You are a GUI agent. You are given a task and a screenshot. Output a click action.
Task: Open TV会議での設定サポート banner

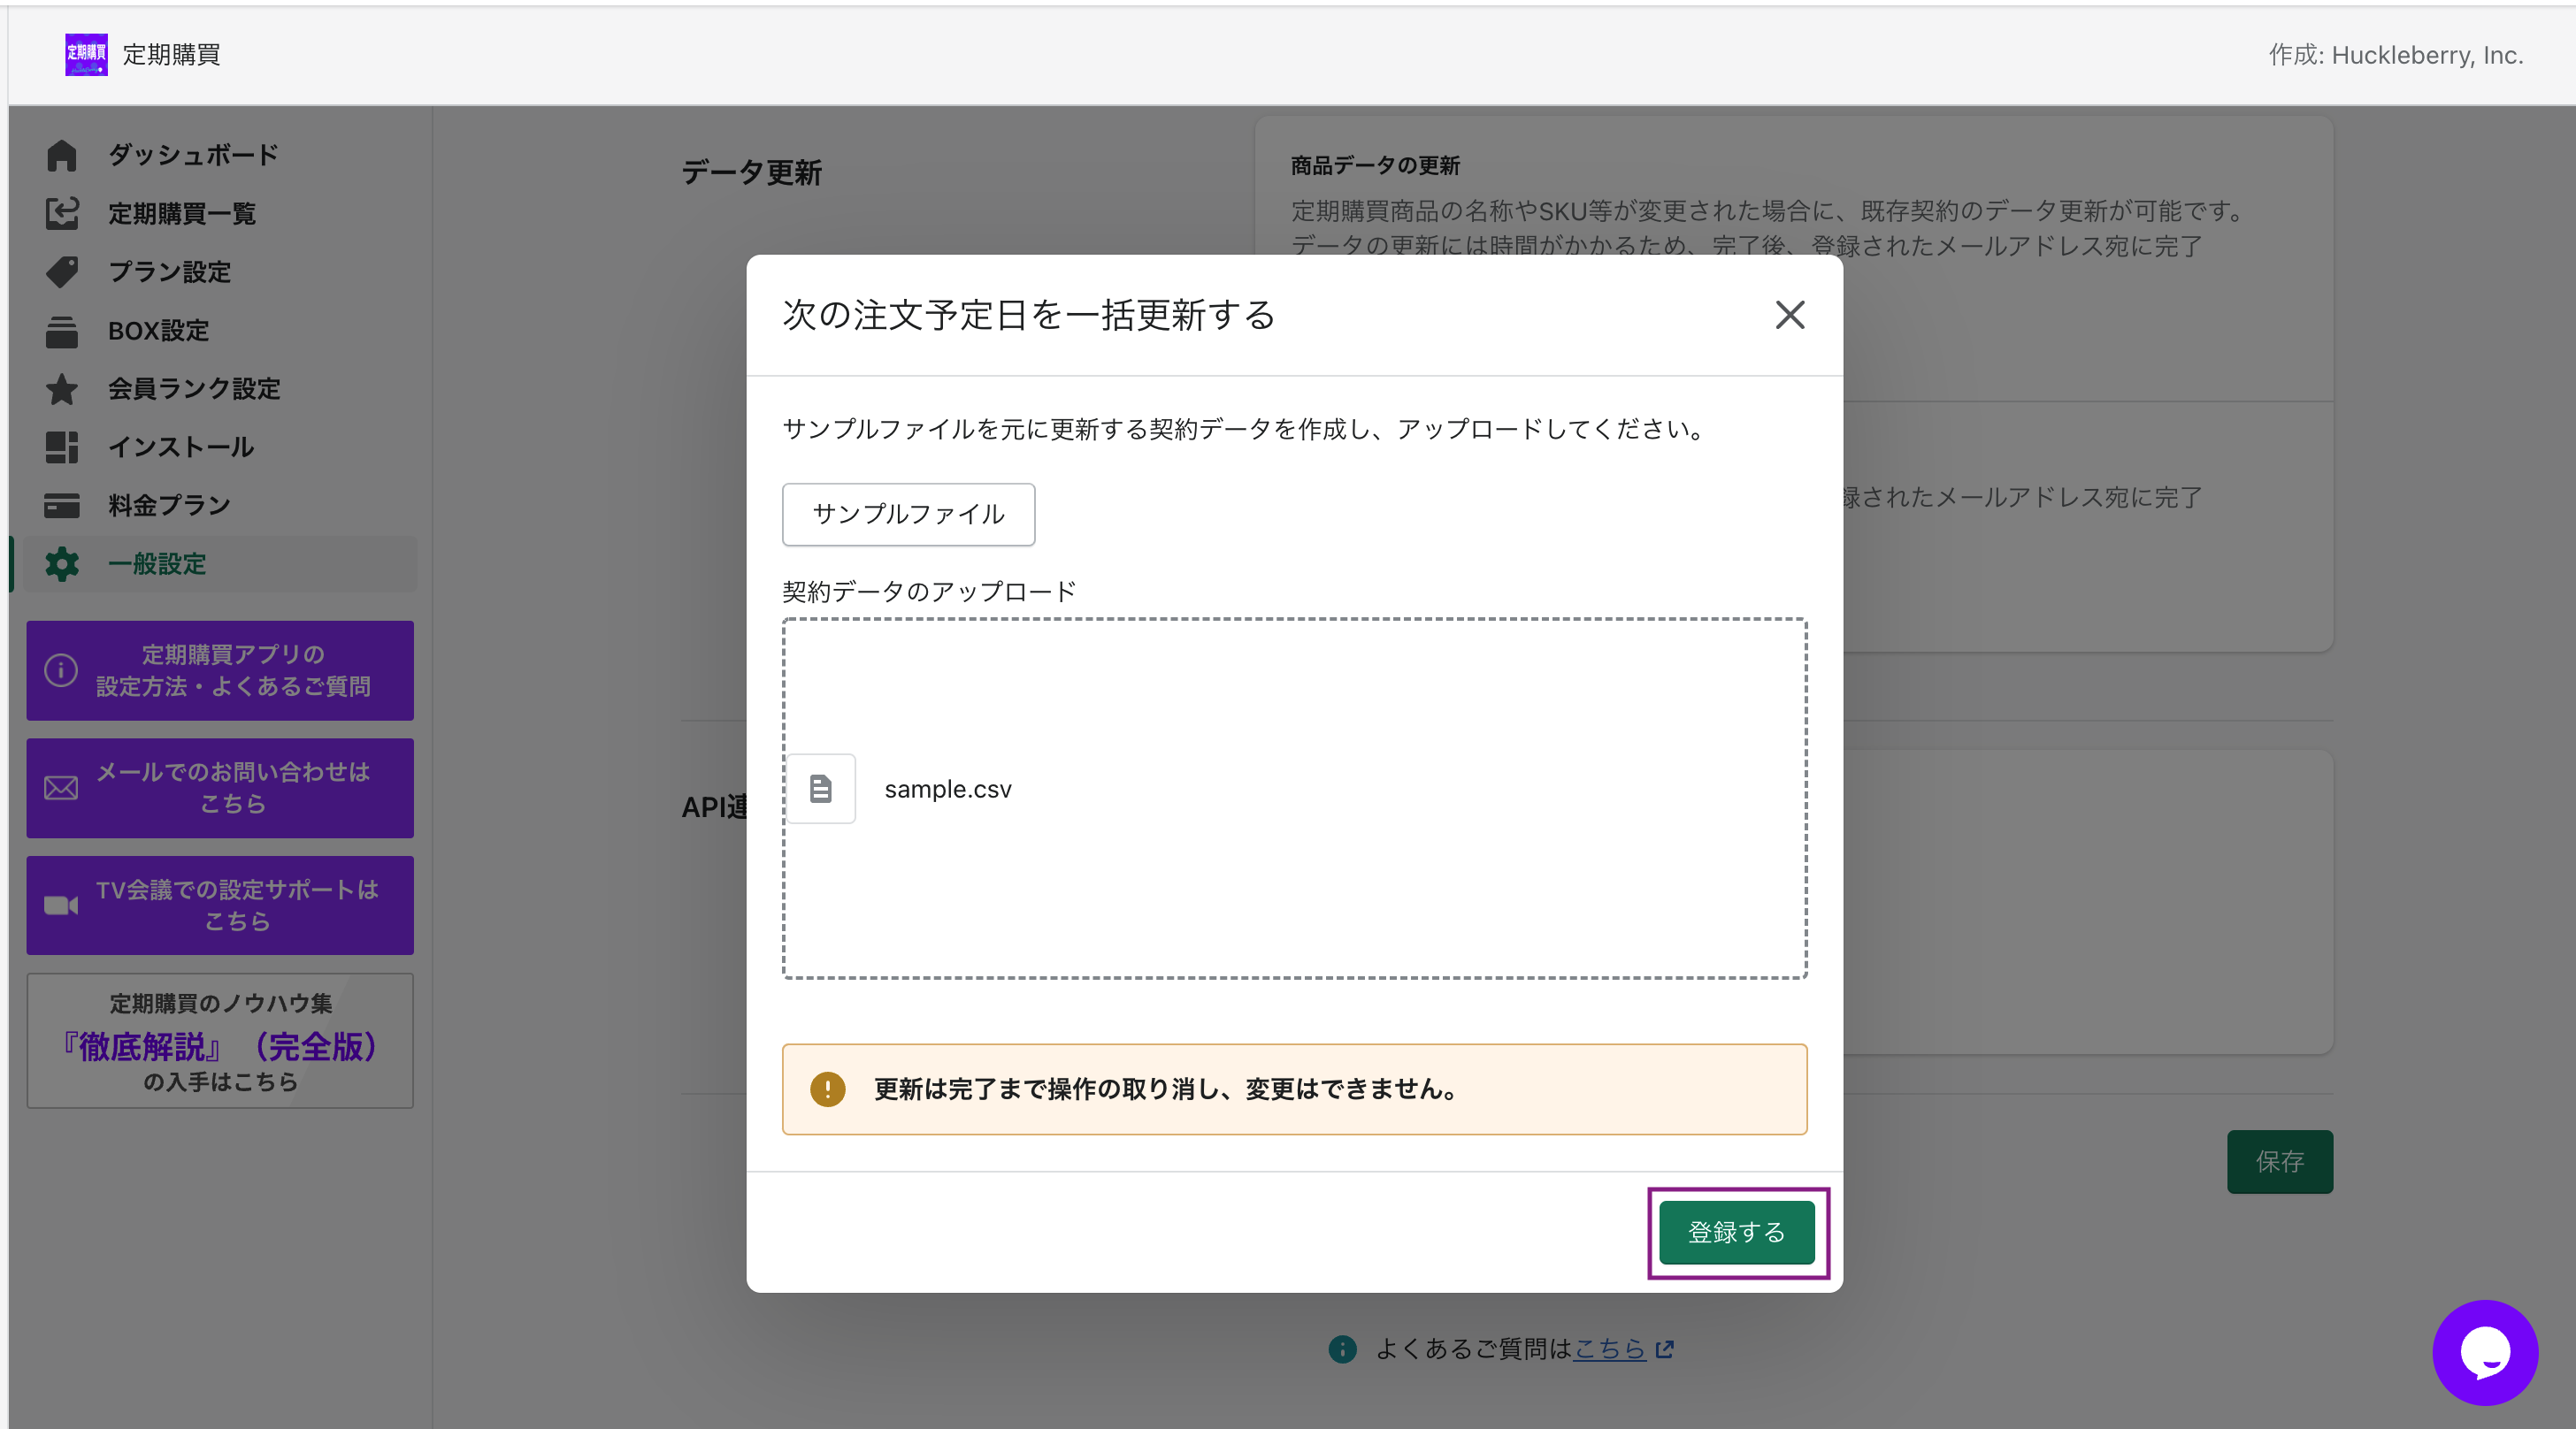220,905
